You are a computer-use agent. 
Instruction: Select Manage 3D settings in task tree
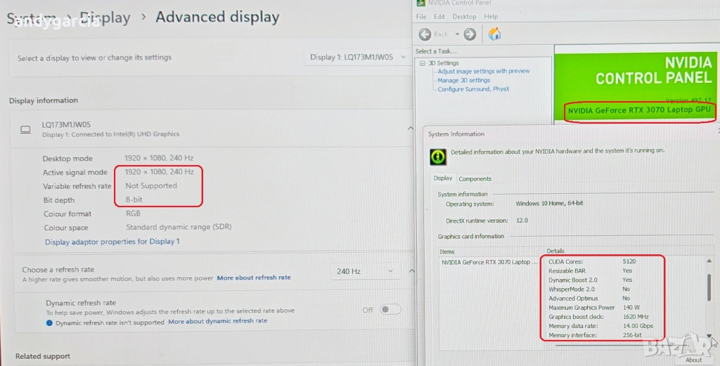click(464, 80)
